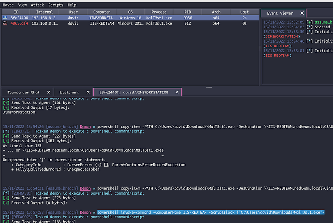Click Received Output [361 bytes] line
This screenshot has height=223, width=333.
click(x=37, y=141)
